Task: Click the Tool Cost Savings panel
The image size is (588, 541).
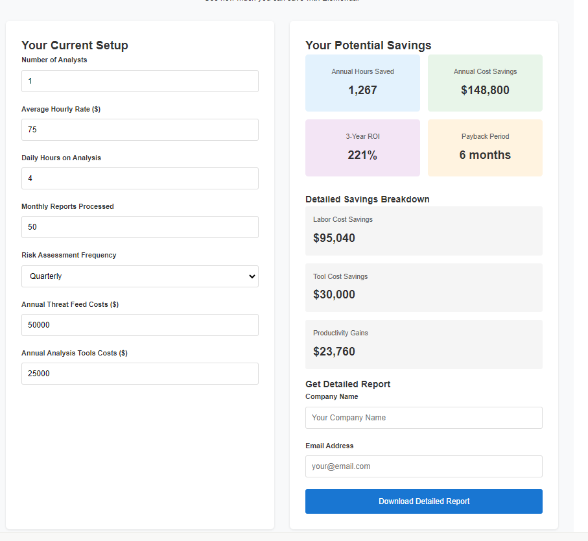Action: [x=423, y=287]
